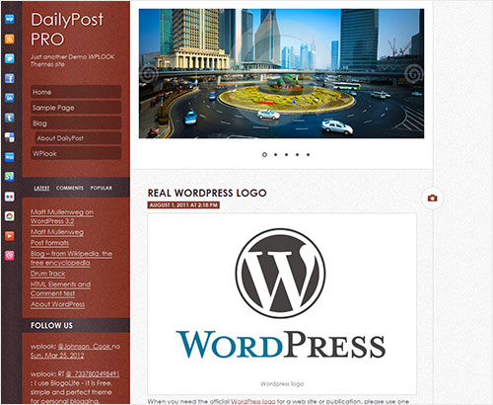Click the red camera post-format icon
Image resolution: width=493 pixels, height=405 pixels.
pos(432,199)
